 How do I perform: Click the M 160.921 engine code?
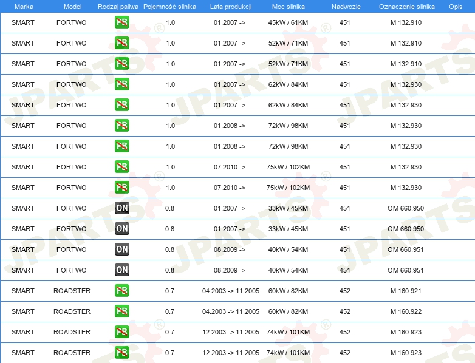406,291
